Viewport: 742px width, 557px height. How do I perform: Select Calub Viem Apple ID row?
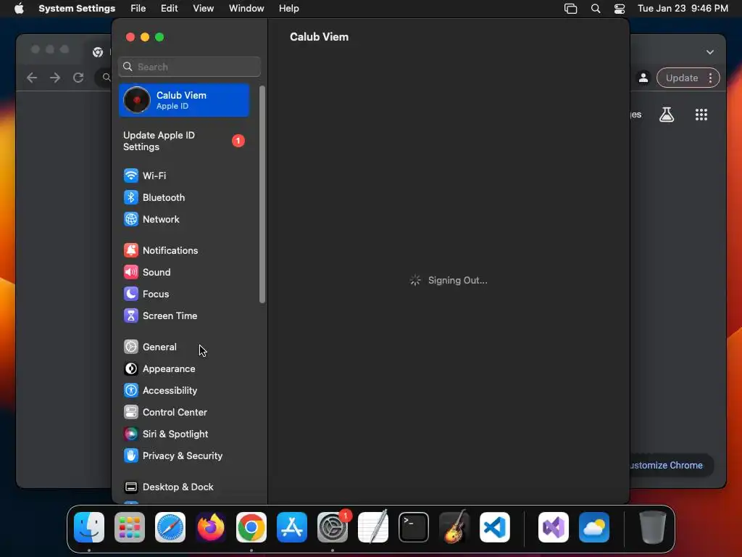click(x=183, y=100)
